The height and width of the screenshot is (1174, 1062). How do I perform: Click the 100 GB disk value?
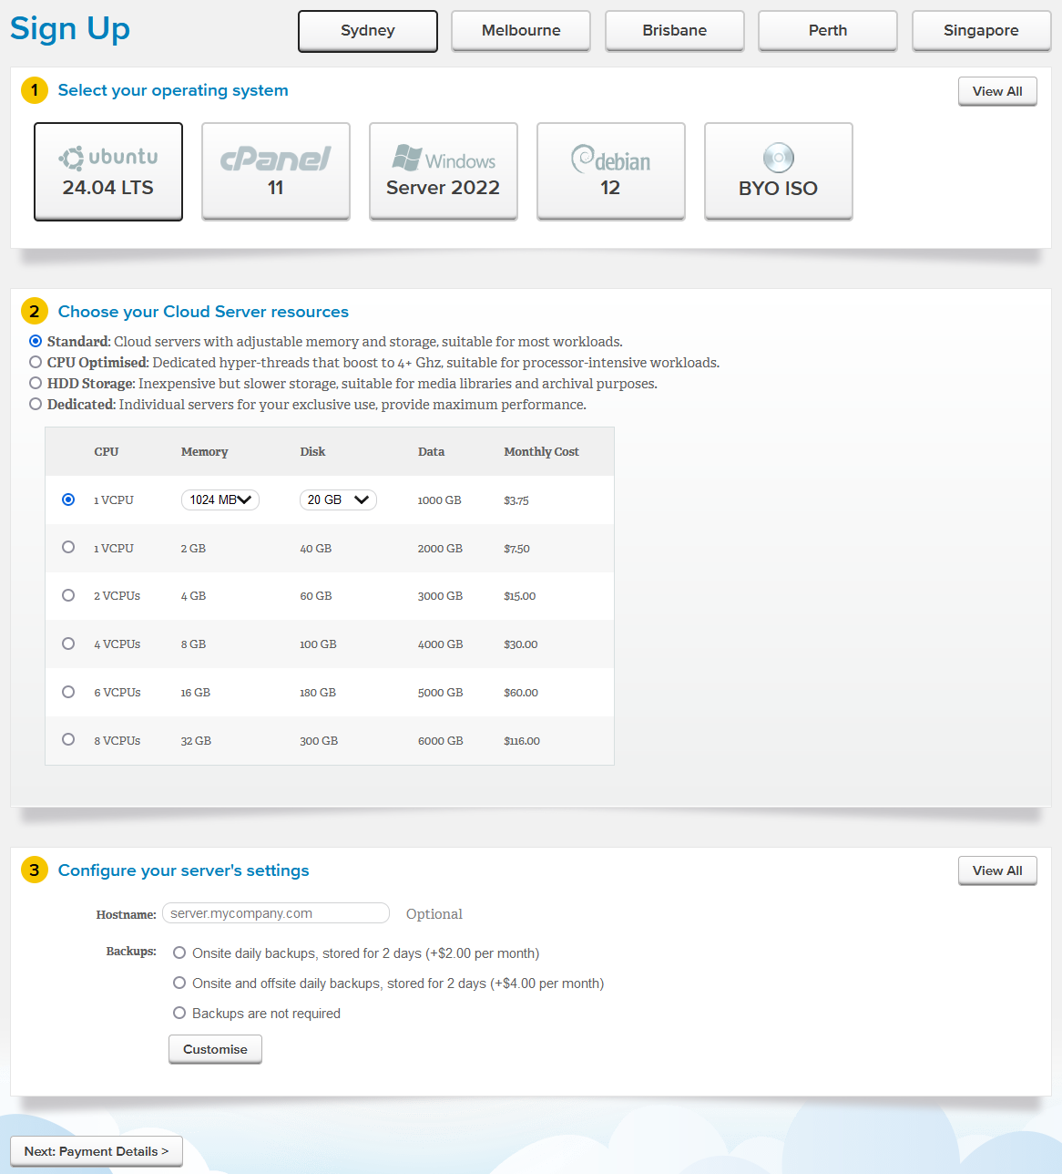click(x=318, y=644)
